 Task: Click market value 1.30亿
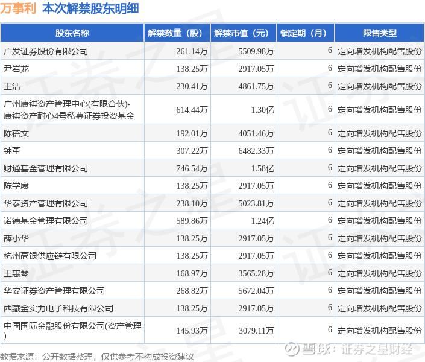262,110
